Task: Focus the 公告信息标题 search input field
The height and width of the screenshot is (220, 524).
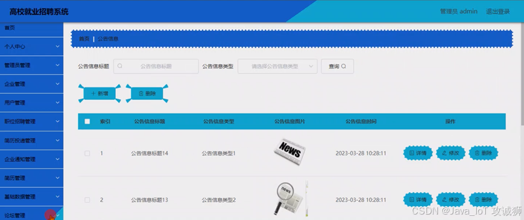Action: [156, 66]
